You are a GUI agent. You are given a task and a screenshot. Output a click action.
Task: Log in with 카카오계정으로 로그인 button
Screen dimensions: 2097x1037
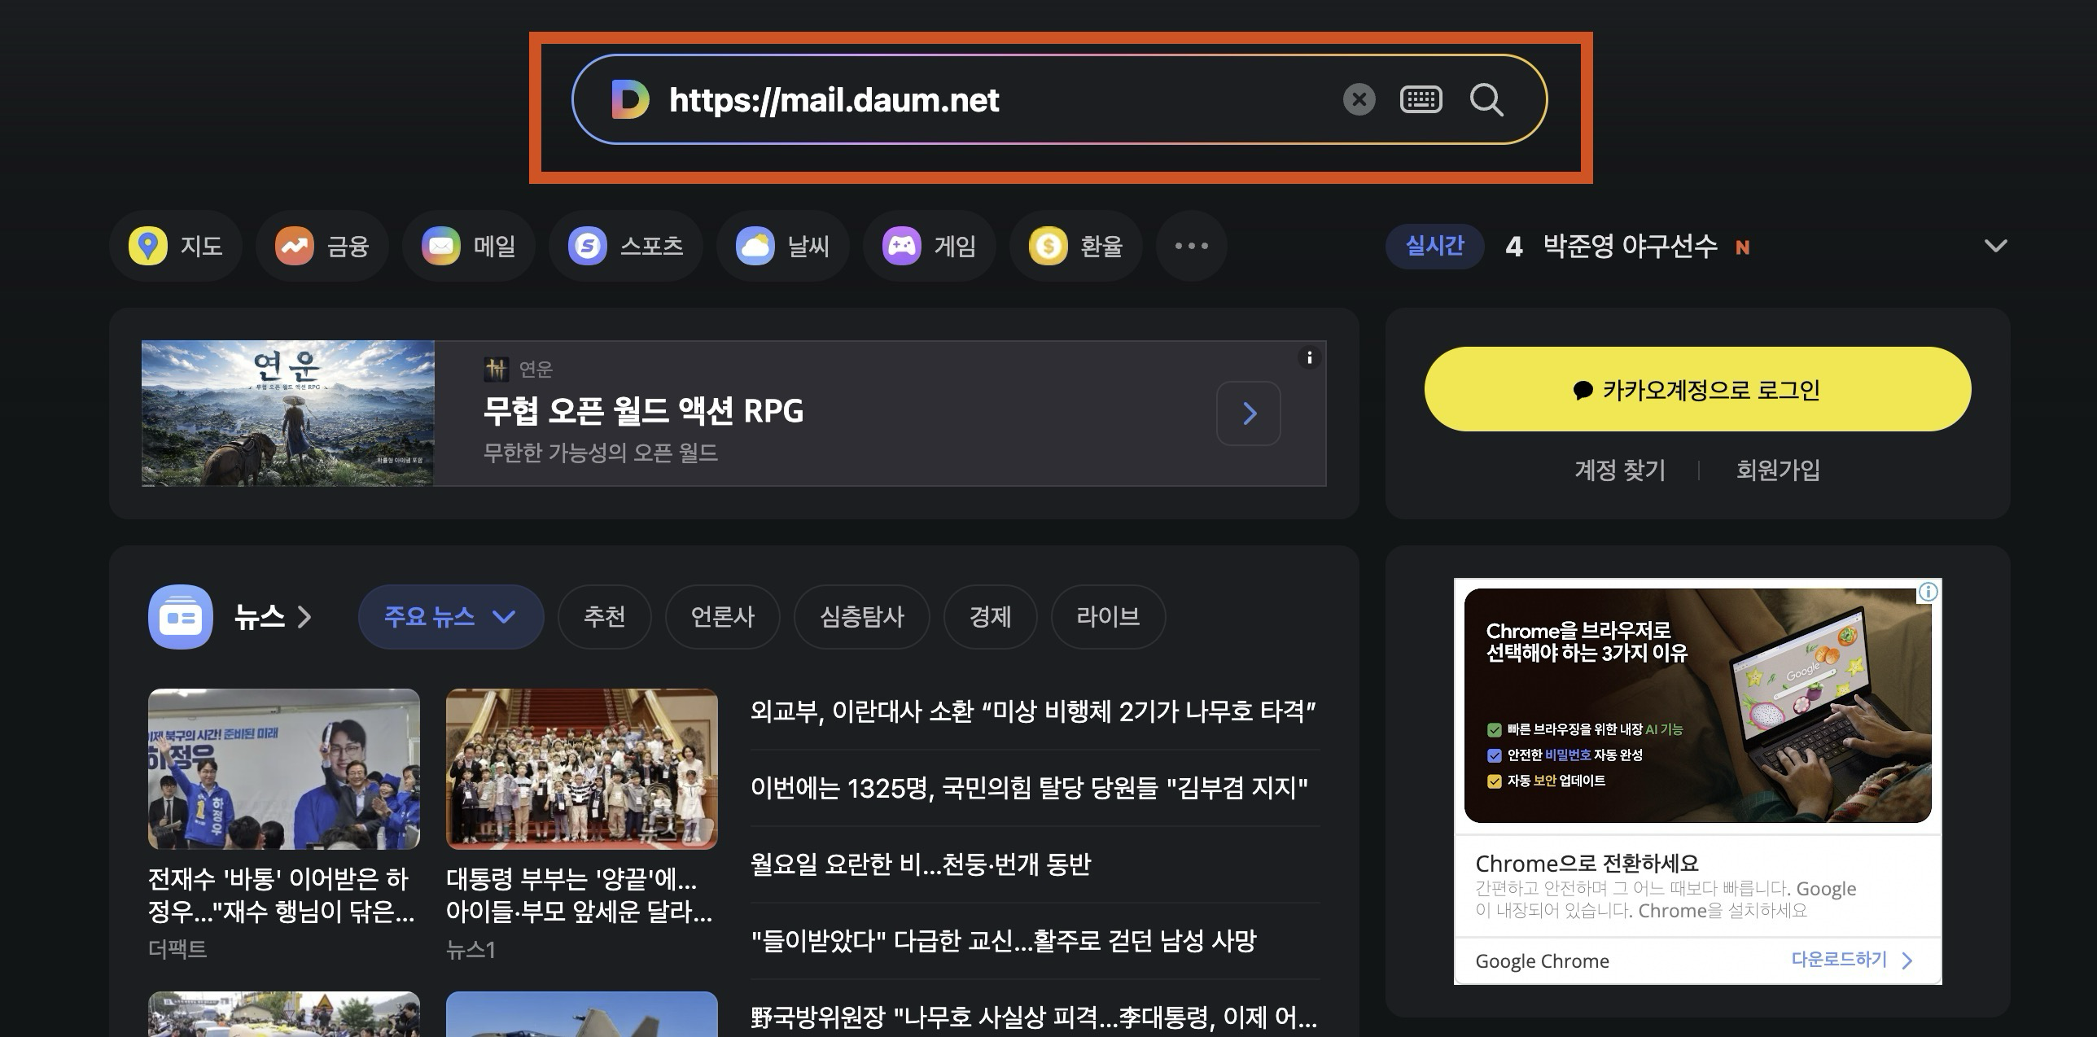tap(1697, 389)
